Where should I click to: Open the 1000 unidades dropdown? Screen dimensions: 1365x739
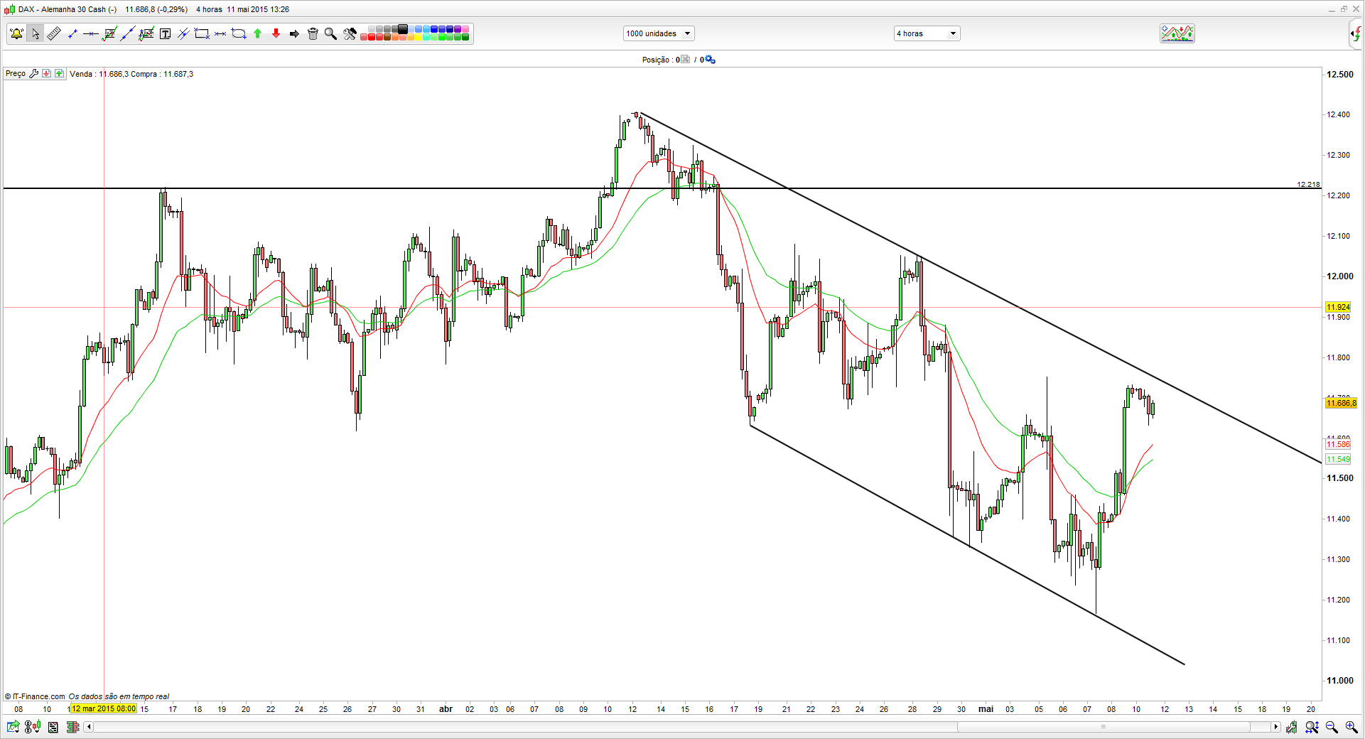tap(659, 33)
